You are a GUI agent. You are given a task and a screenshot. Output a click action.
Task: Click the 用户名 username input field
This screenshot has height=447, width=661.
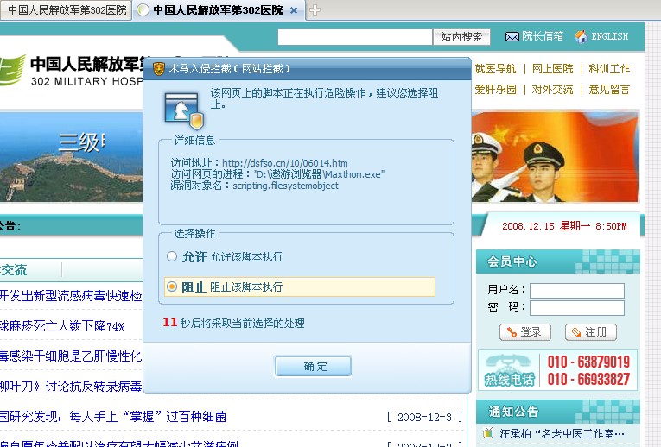click(x=577, y=291)
